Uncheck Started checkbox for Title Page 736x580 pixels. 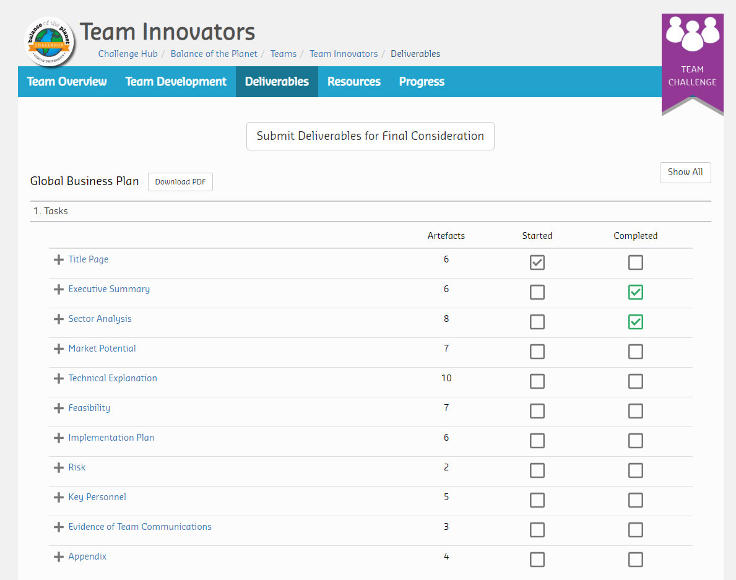[x=537, y=262]
